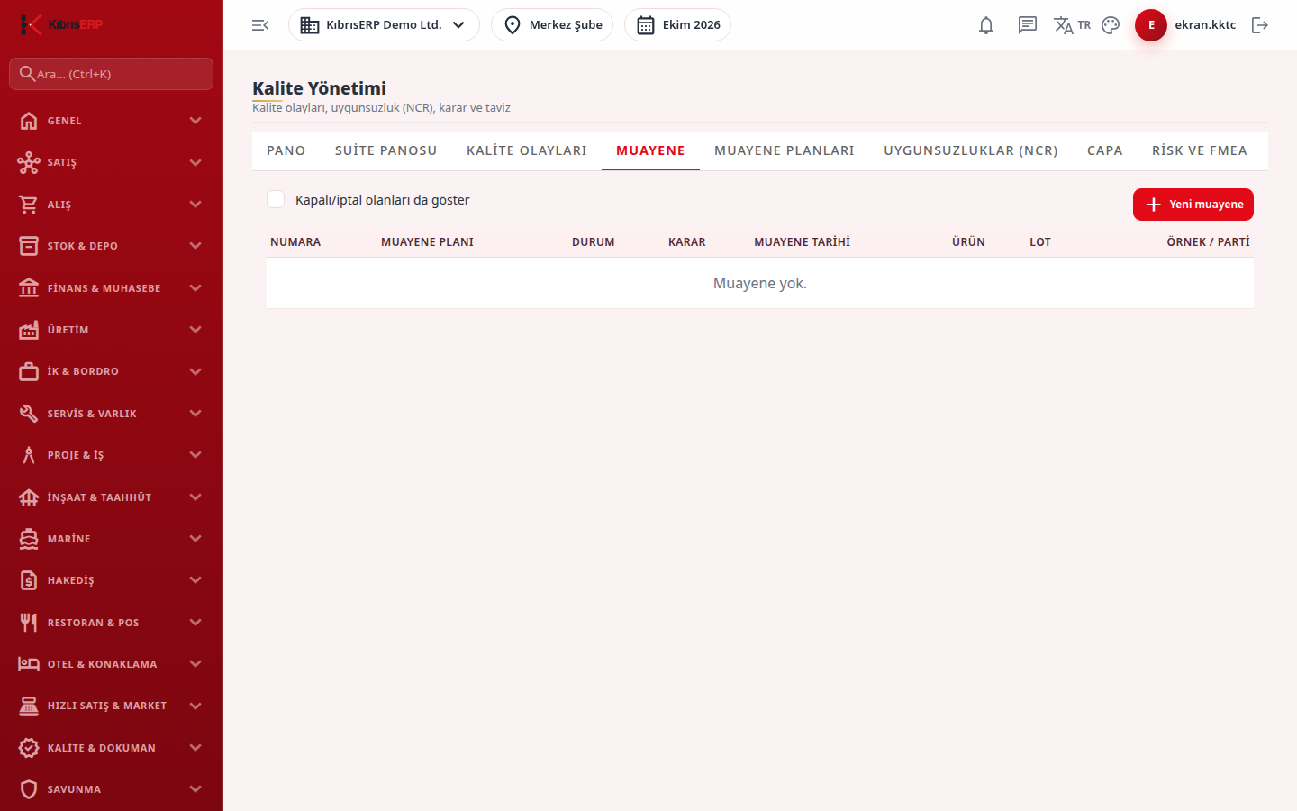Click the Muayene Tarihi column header
Viewport: 1297px width, 811px height.
point(802,241)
